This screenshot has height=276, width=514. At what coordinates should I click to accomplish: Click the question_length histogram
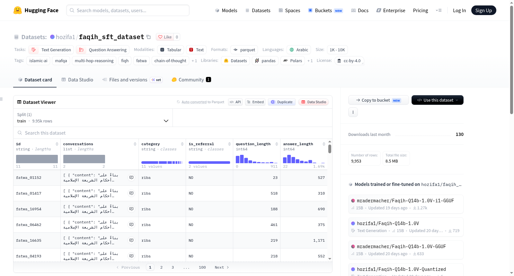point(256,159)
